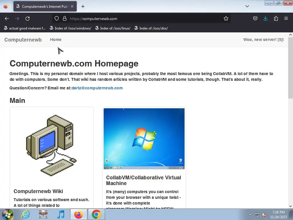Screen dimensions: 293x220
Task: Click the 'Computernewb Wiki' card title
Action: pyautogui.click(x=38, y=191)
